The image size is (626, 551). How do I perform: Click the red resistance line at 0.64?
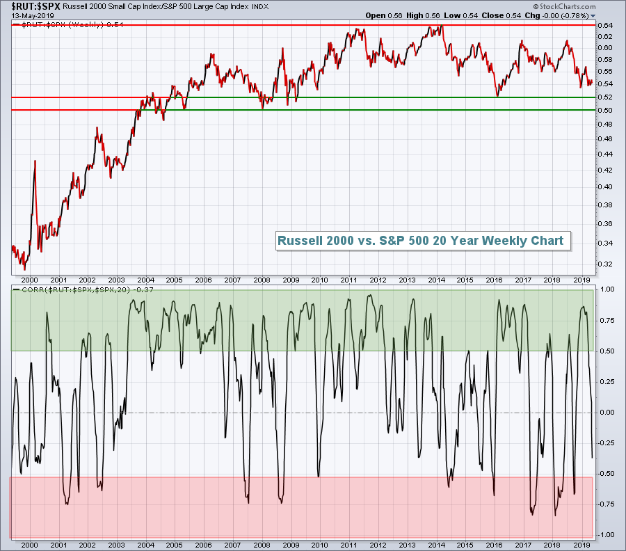[x=303, y=25]
